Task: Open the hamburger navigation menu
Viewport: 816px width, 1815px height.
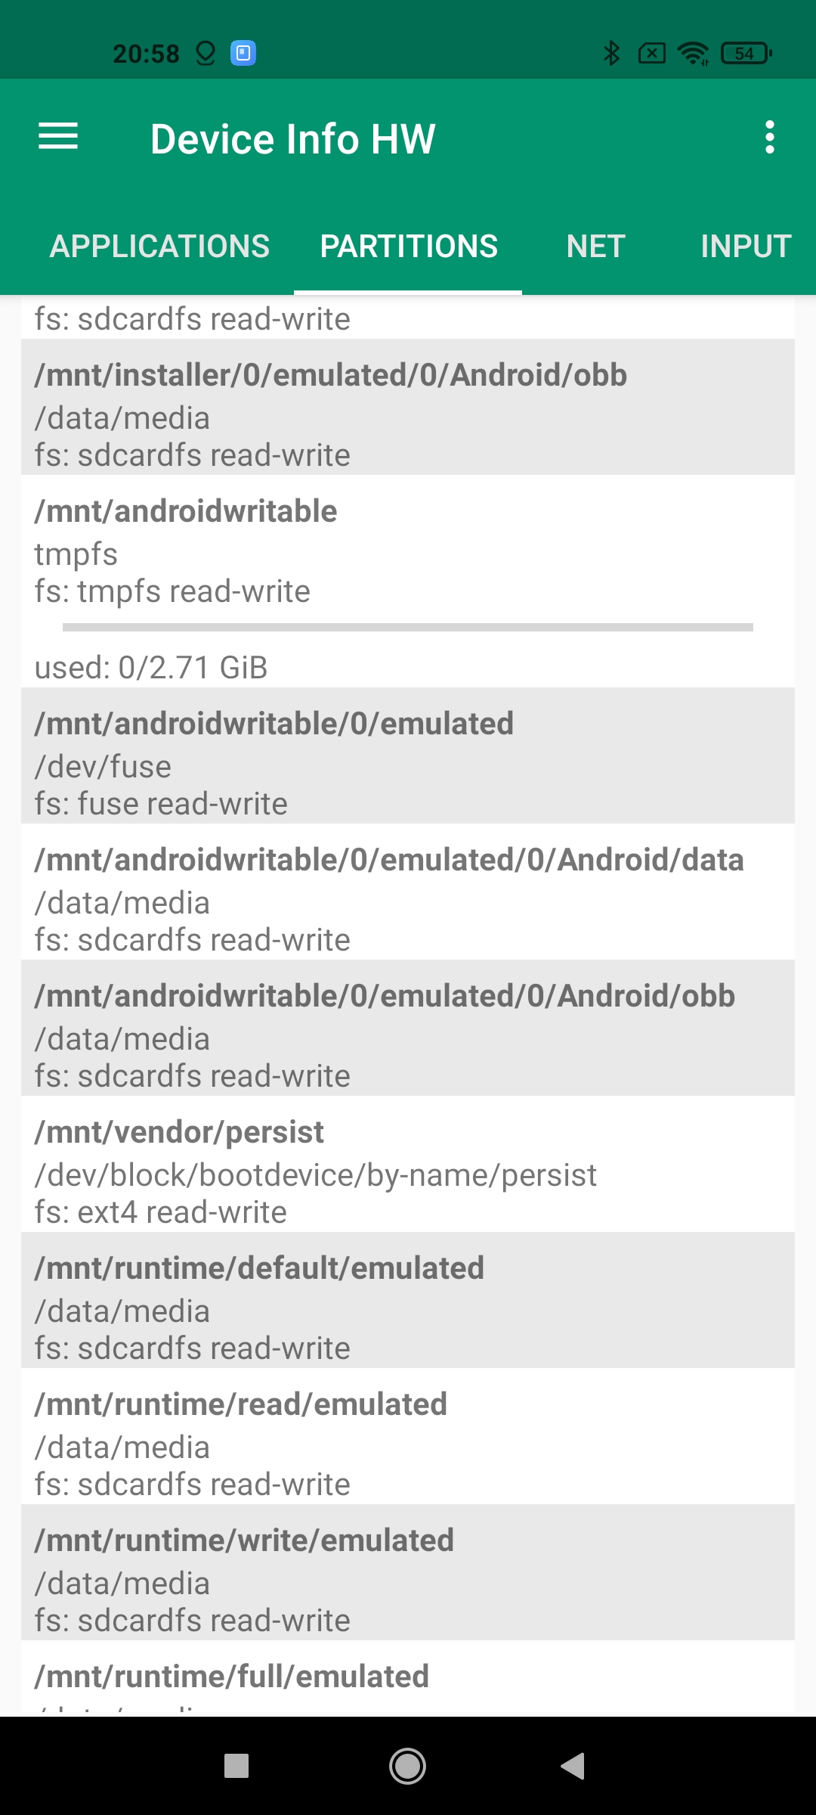Action: point(58,137)
